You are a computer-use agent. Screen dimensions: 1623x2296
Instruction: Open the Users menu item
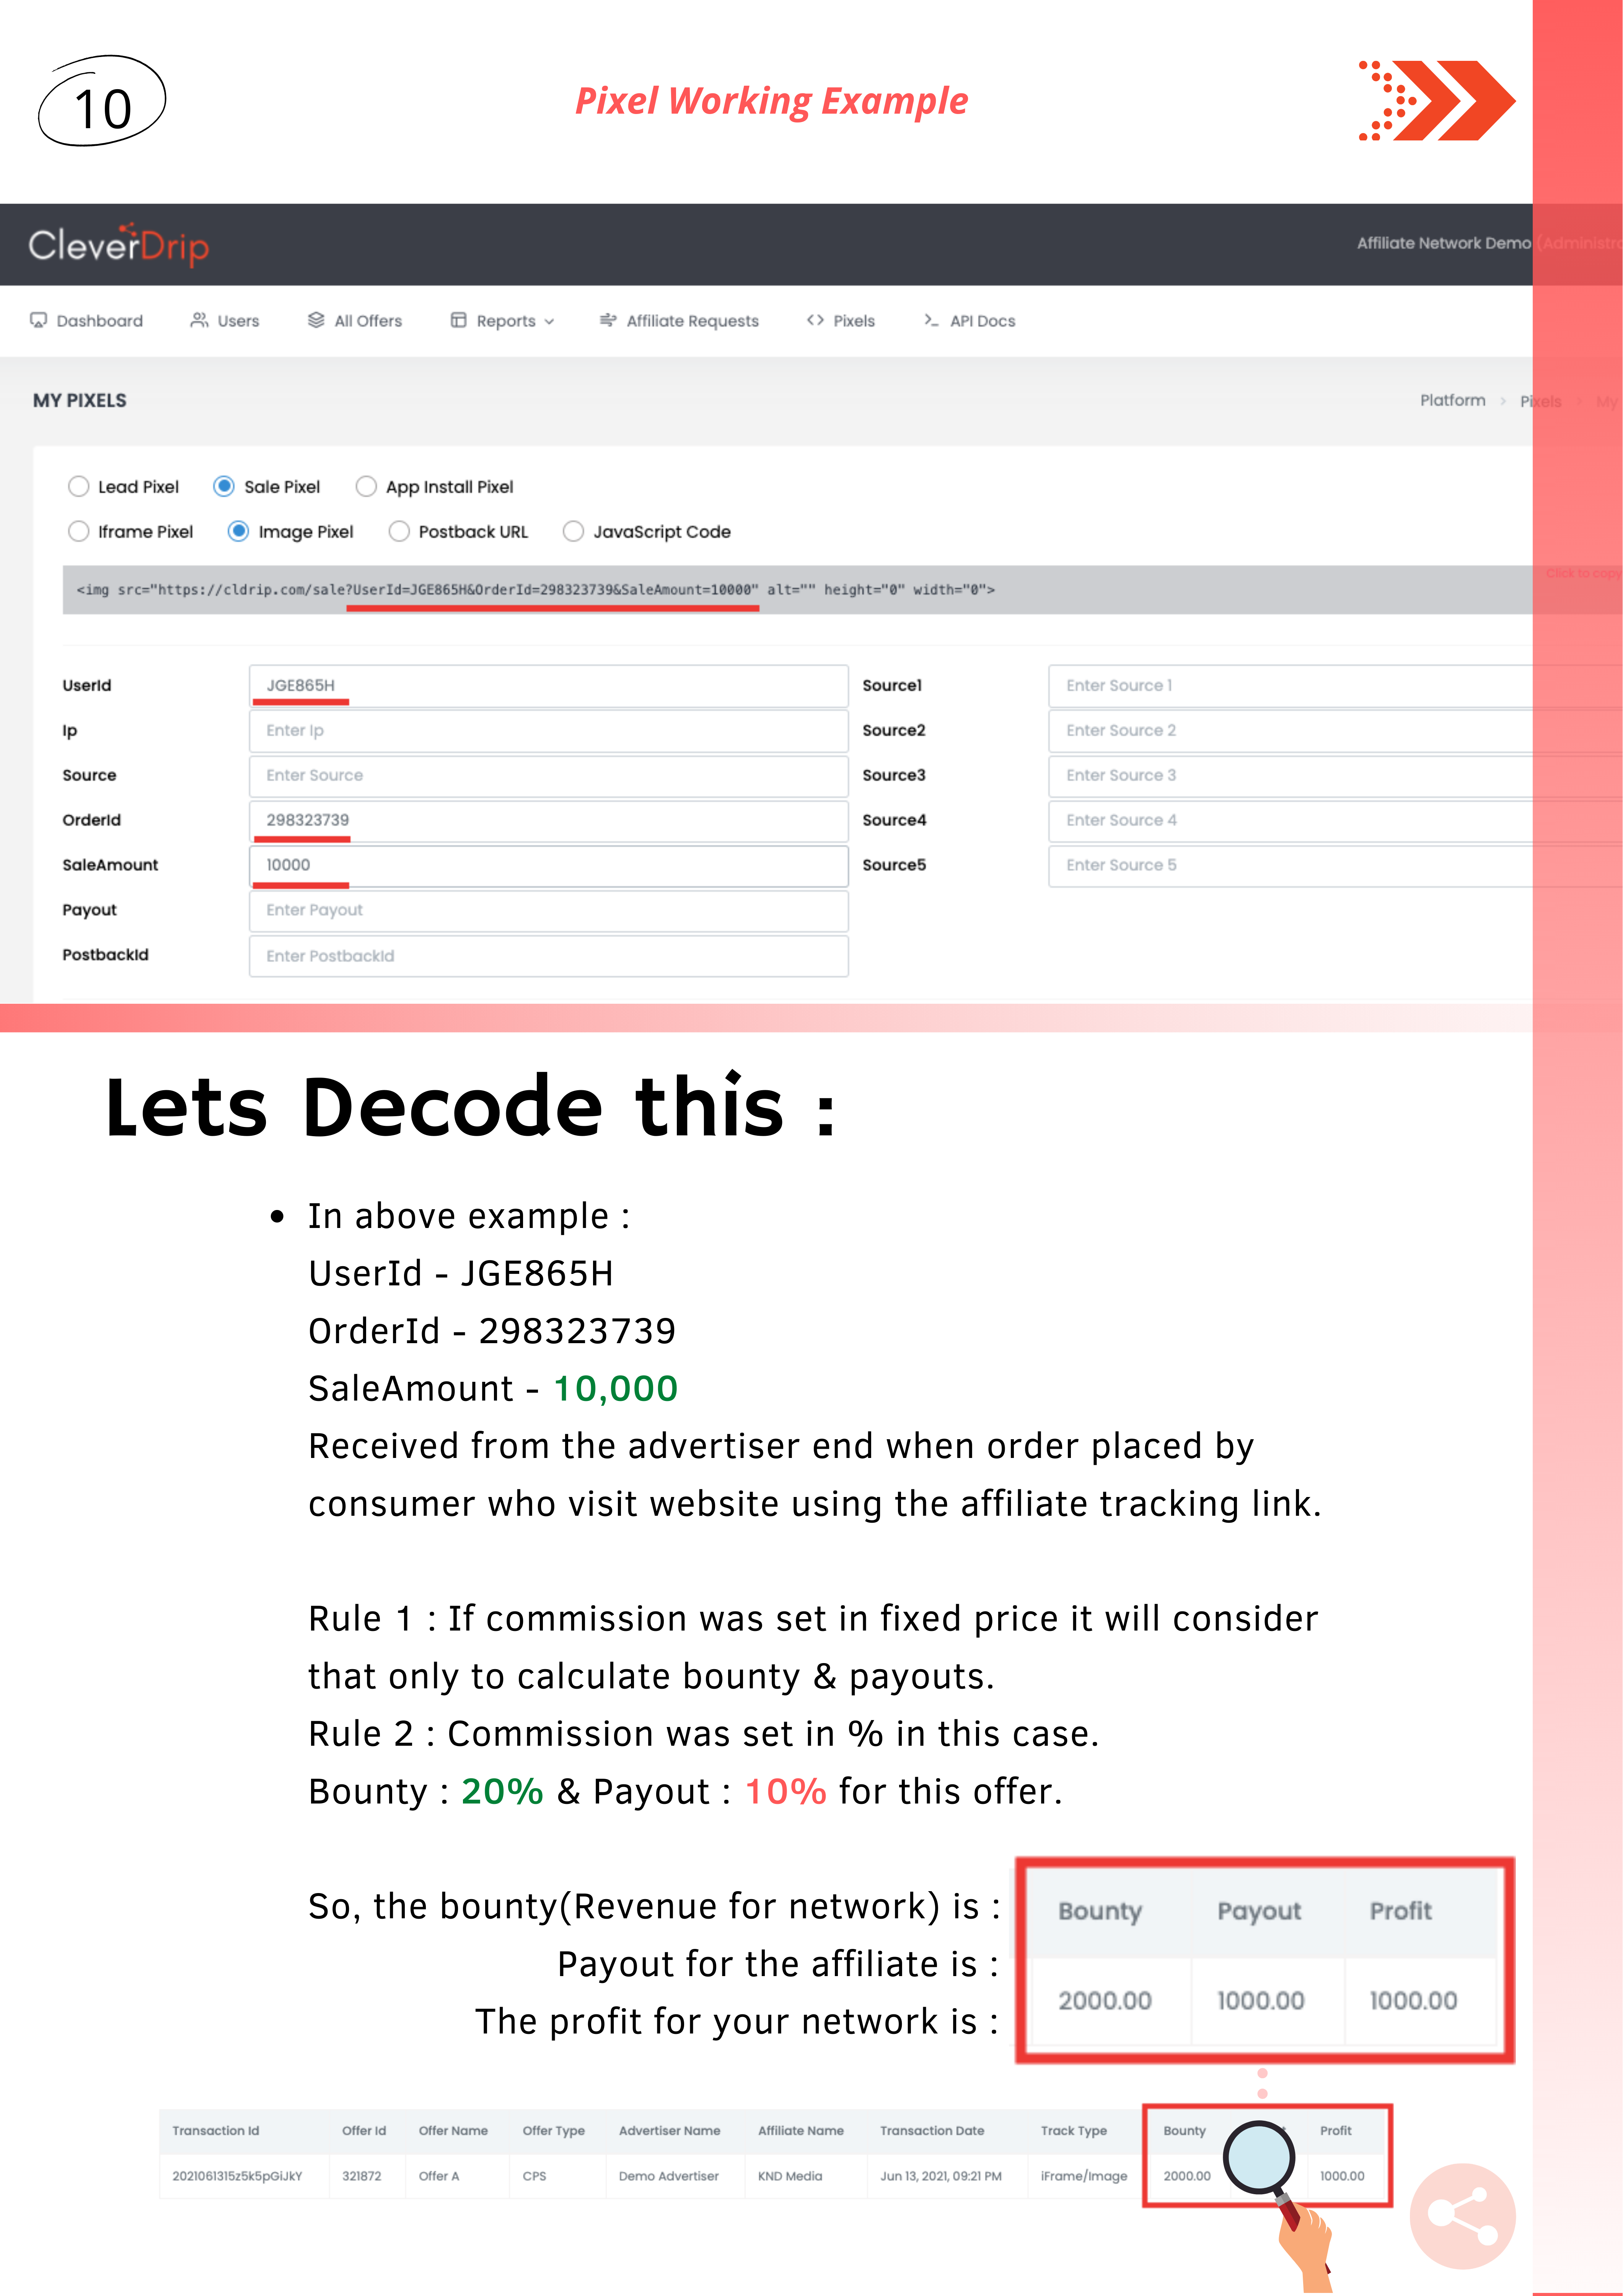[225, 321]
